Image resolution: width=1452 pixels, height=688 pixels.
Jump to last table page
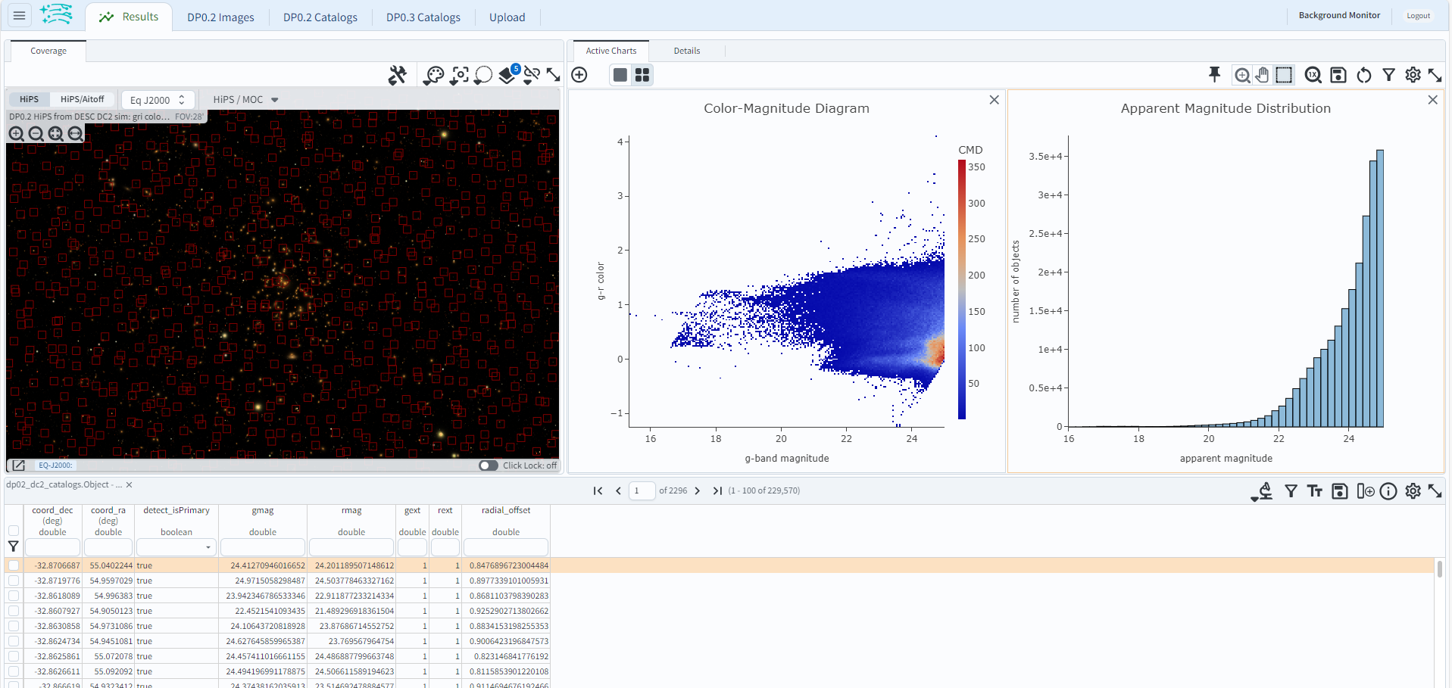[x=717, y=491]
